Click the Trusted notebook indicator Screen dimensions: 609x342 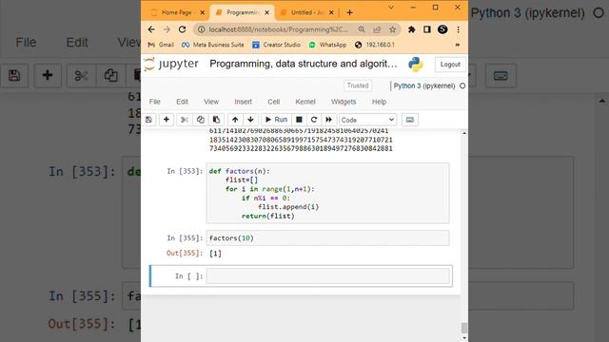[358, 85]
